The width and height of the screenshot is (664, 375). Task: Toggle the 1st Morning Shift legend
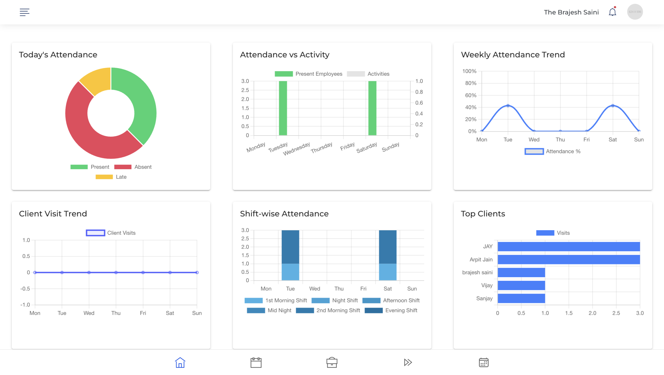[x=276, y=300]
